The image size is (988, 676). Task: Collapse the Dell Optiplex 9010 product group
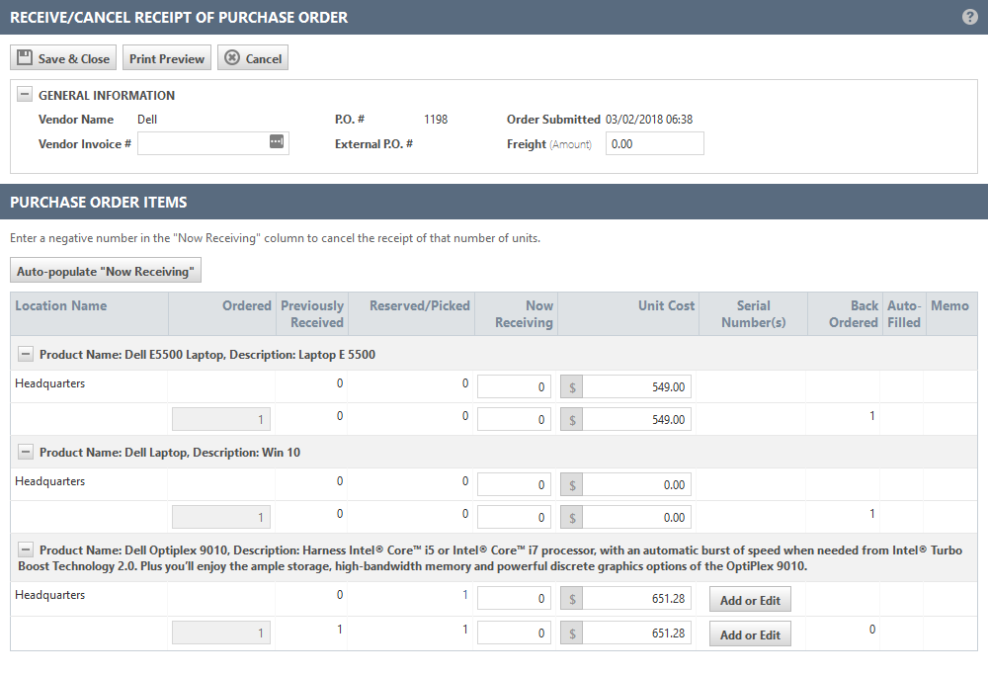[25, 549]
